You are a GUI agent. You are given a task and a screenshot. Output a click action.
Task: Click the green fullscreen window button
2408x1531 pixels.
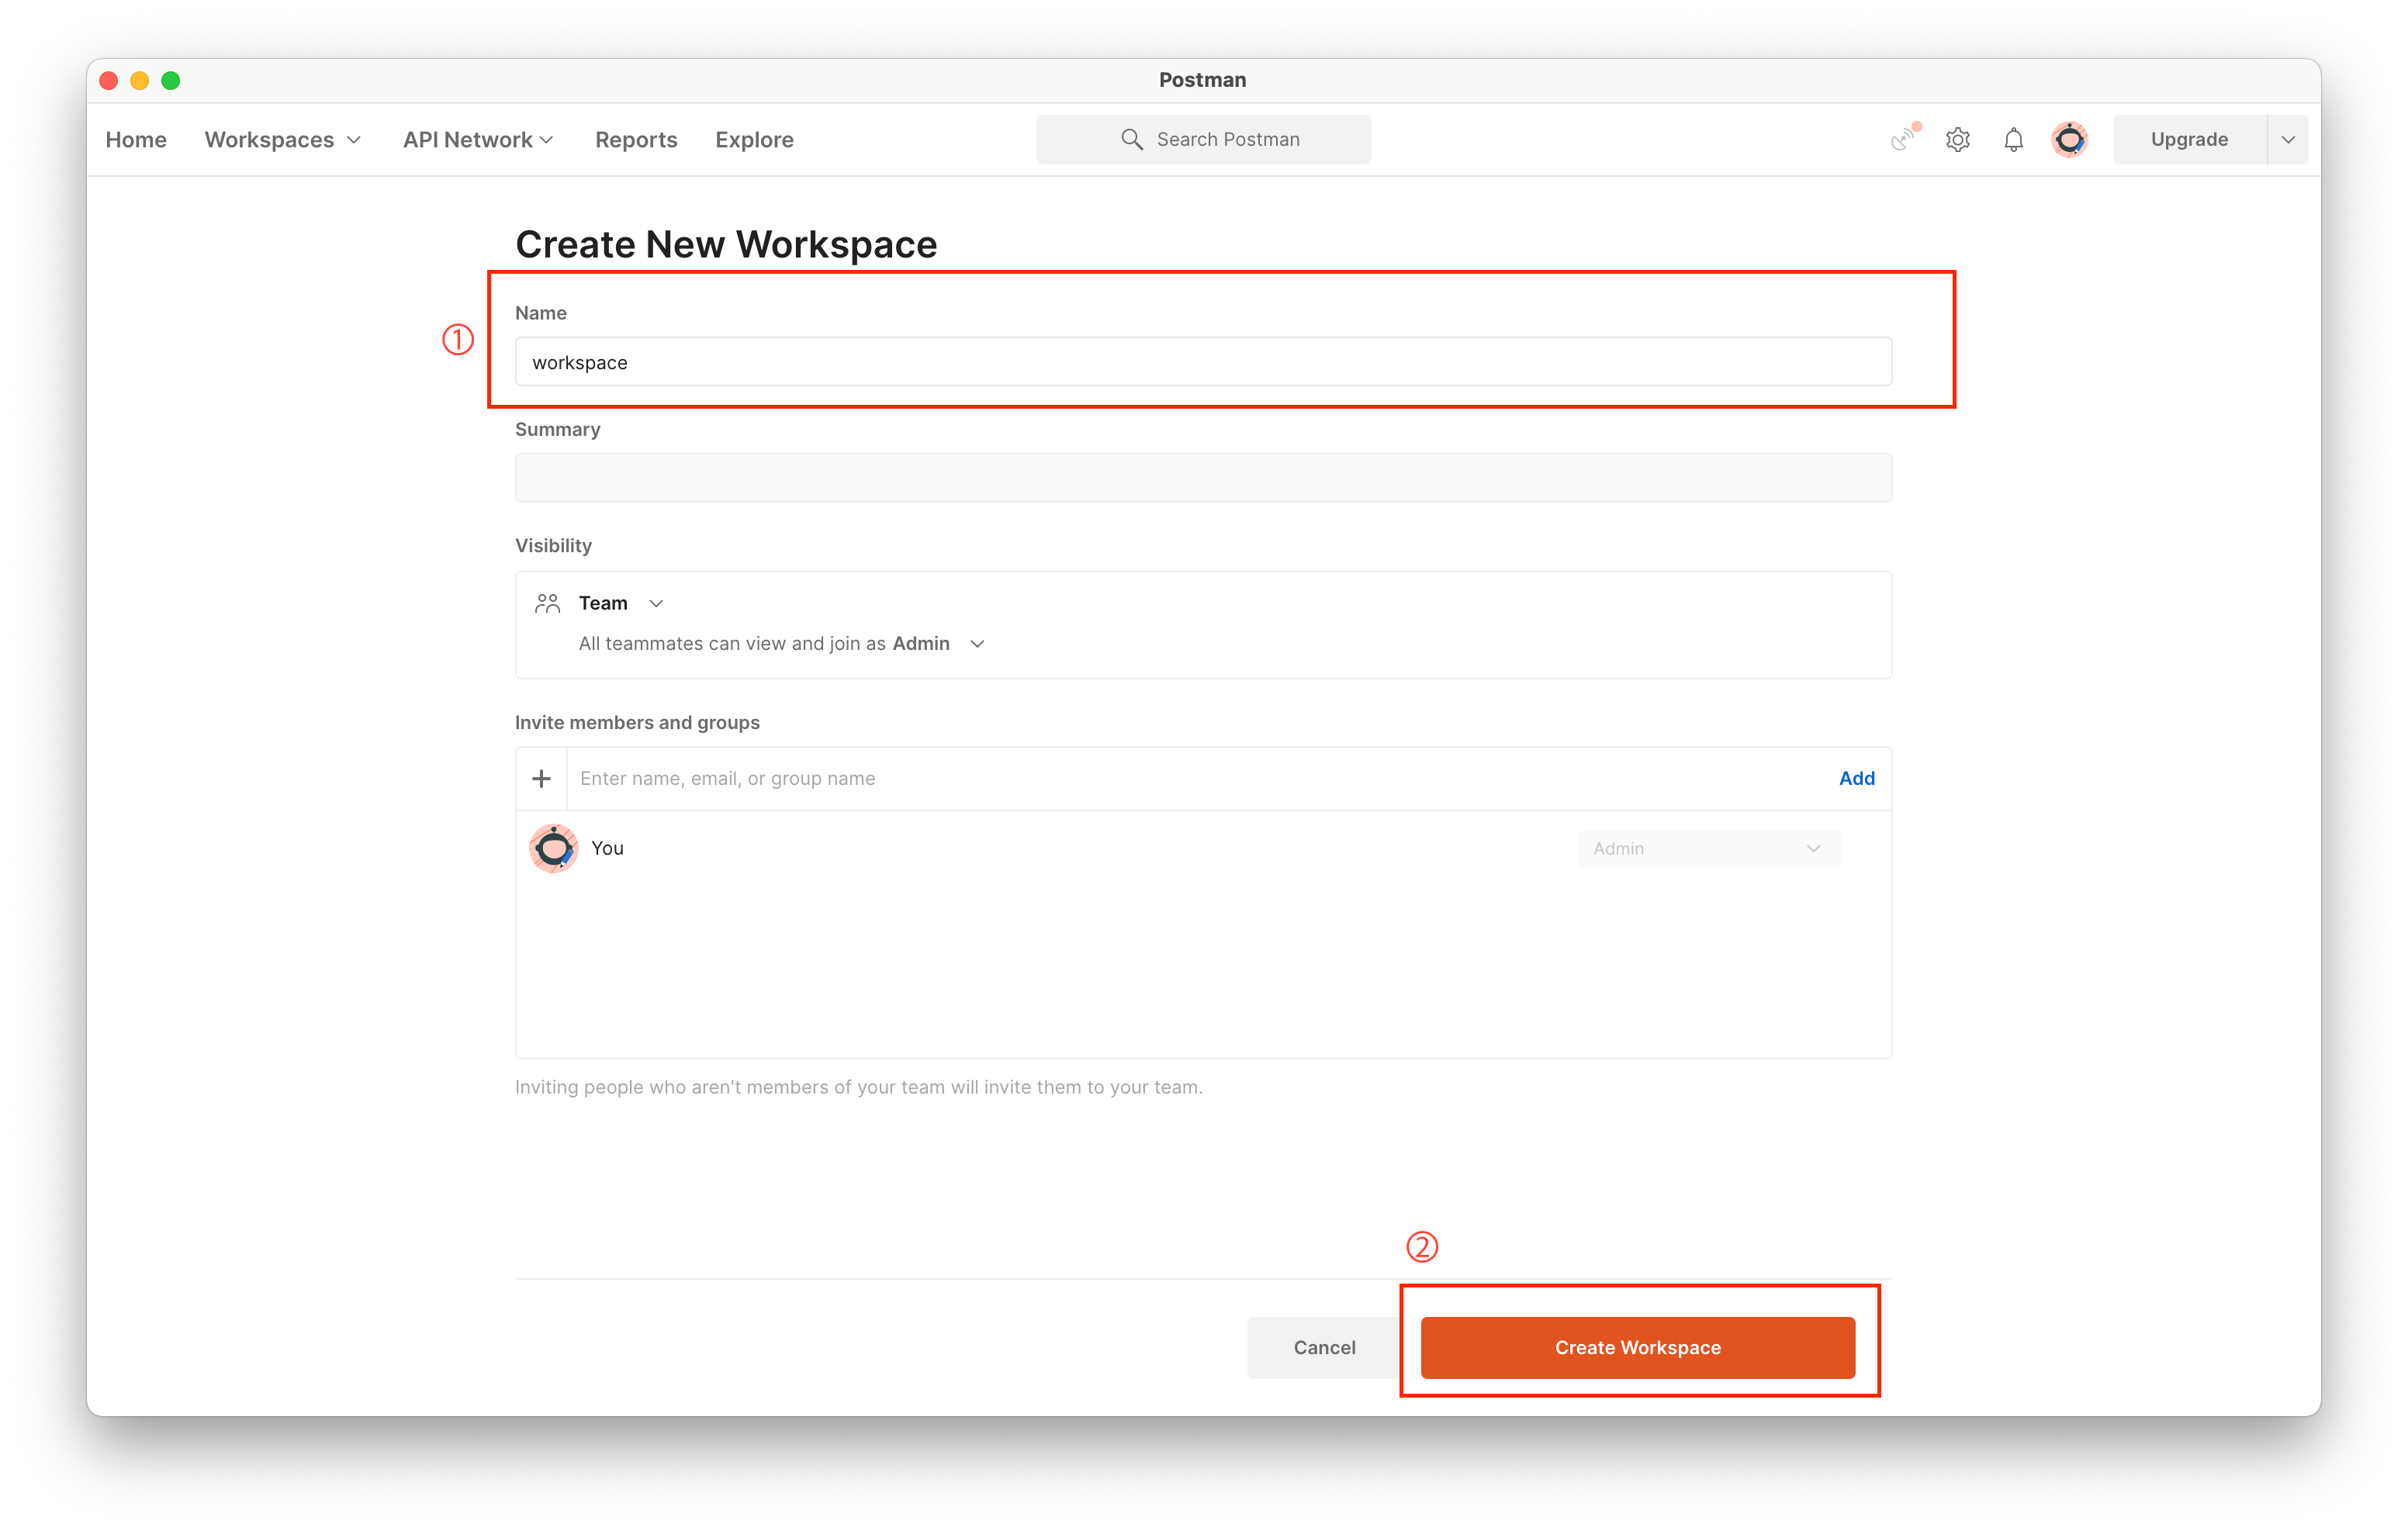point(171,80)
